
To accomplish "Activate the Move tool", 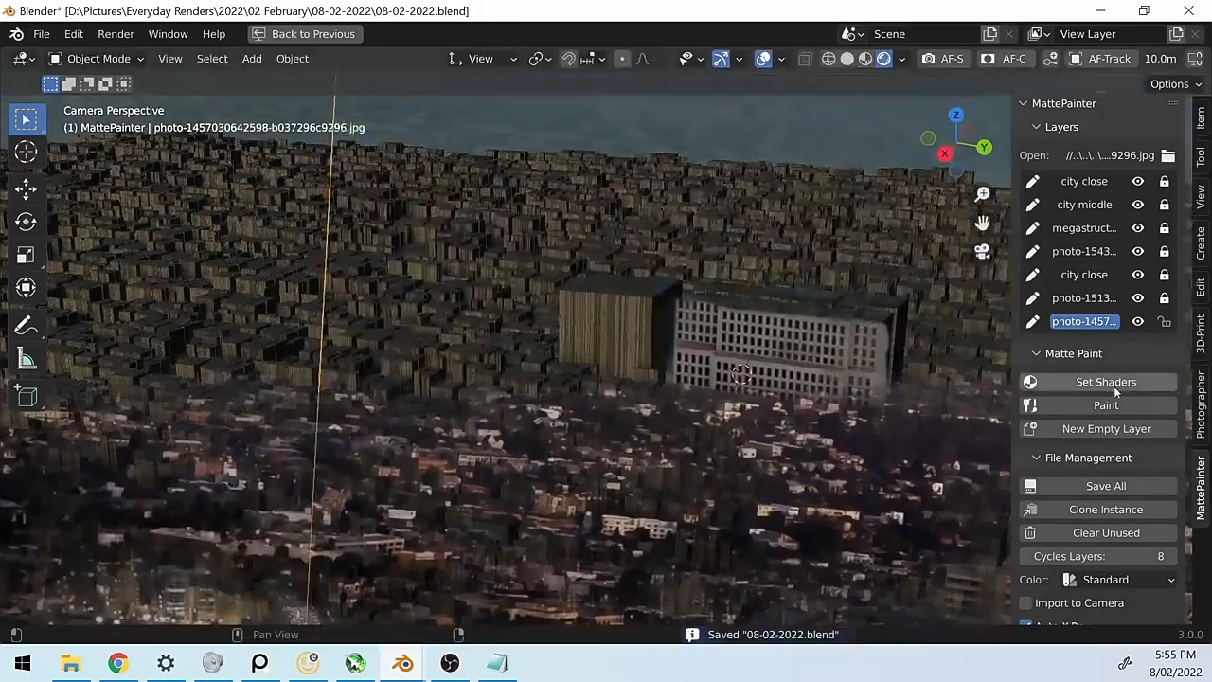I will tap(26, 188).
